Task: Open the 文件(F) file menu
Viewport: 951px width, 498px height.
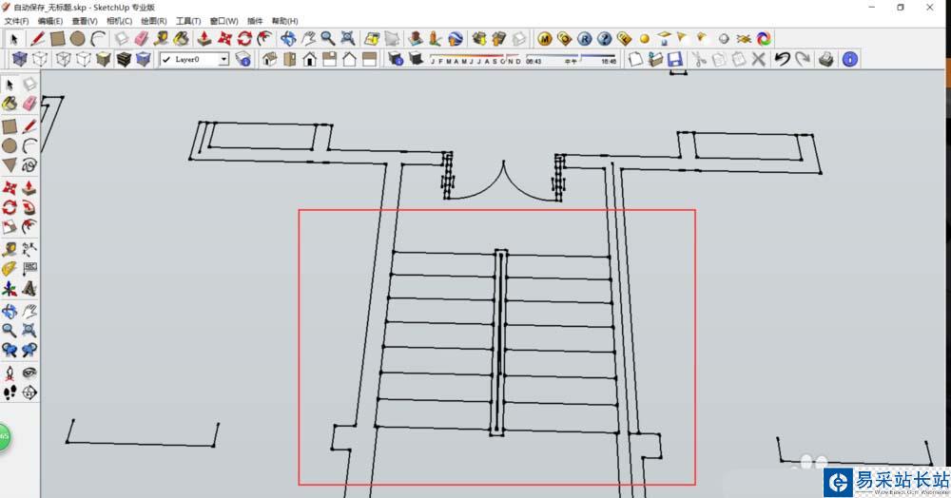Action: point(17,21)
